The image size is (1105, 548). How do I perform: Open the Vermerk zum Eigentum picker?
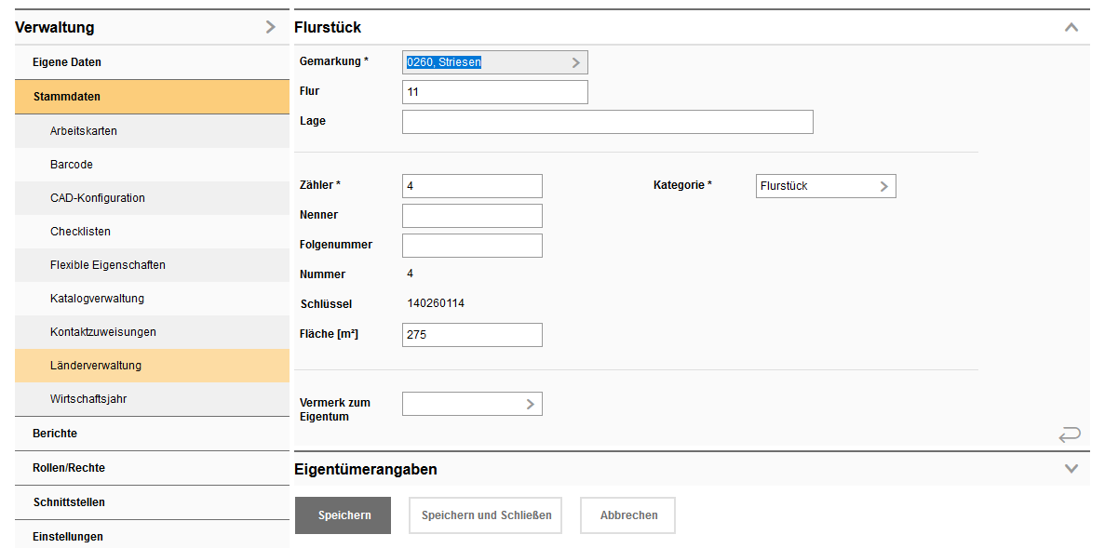point(531,403)
